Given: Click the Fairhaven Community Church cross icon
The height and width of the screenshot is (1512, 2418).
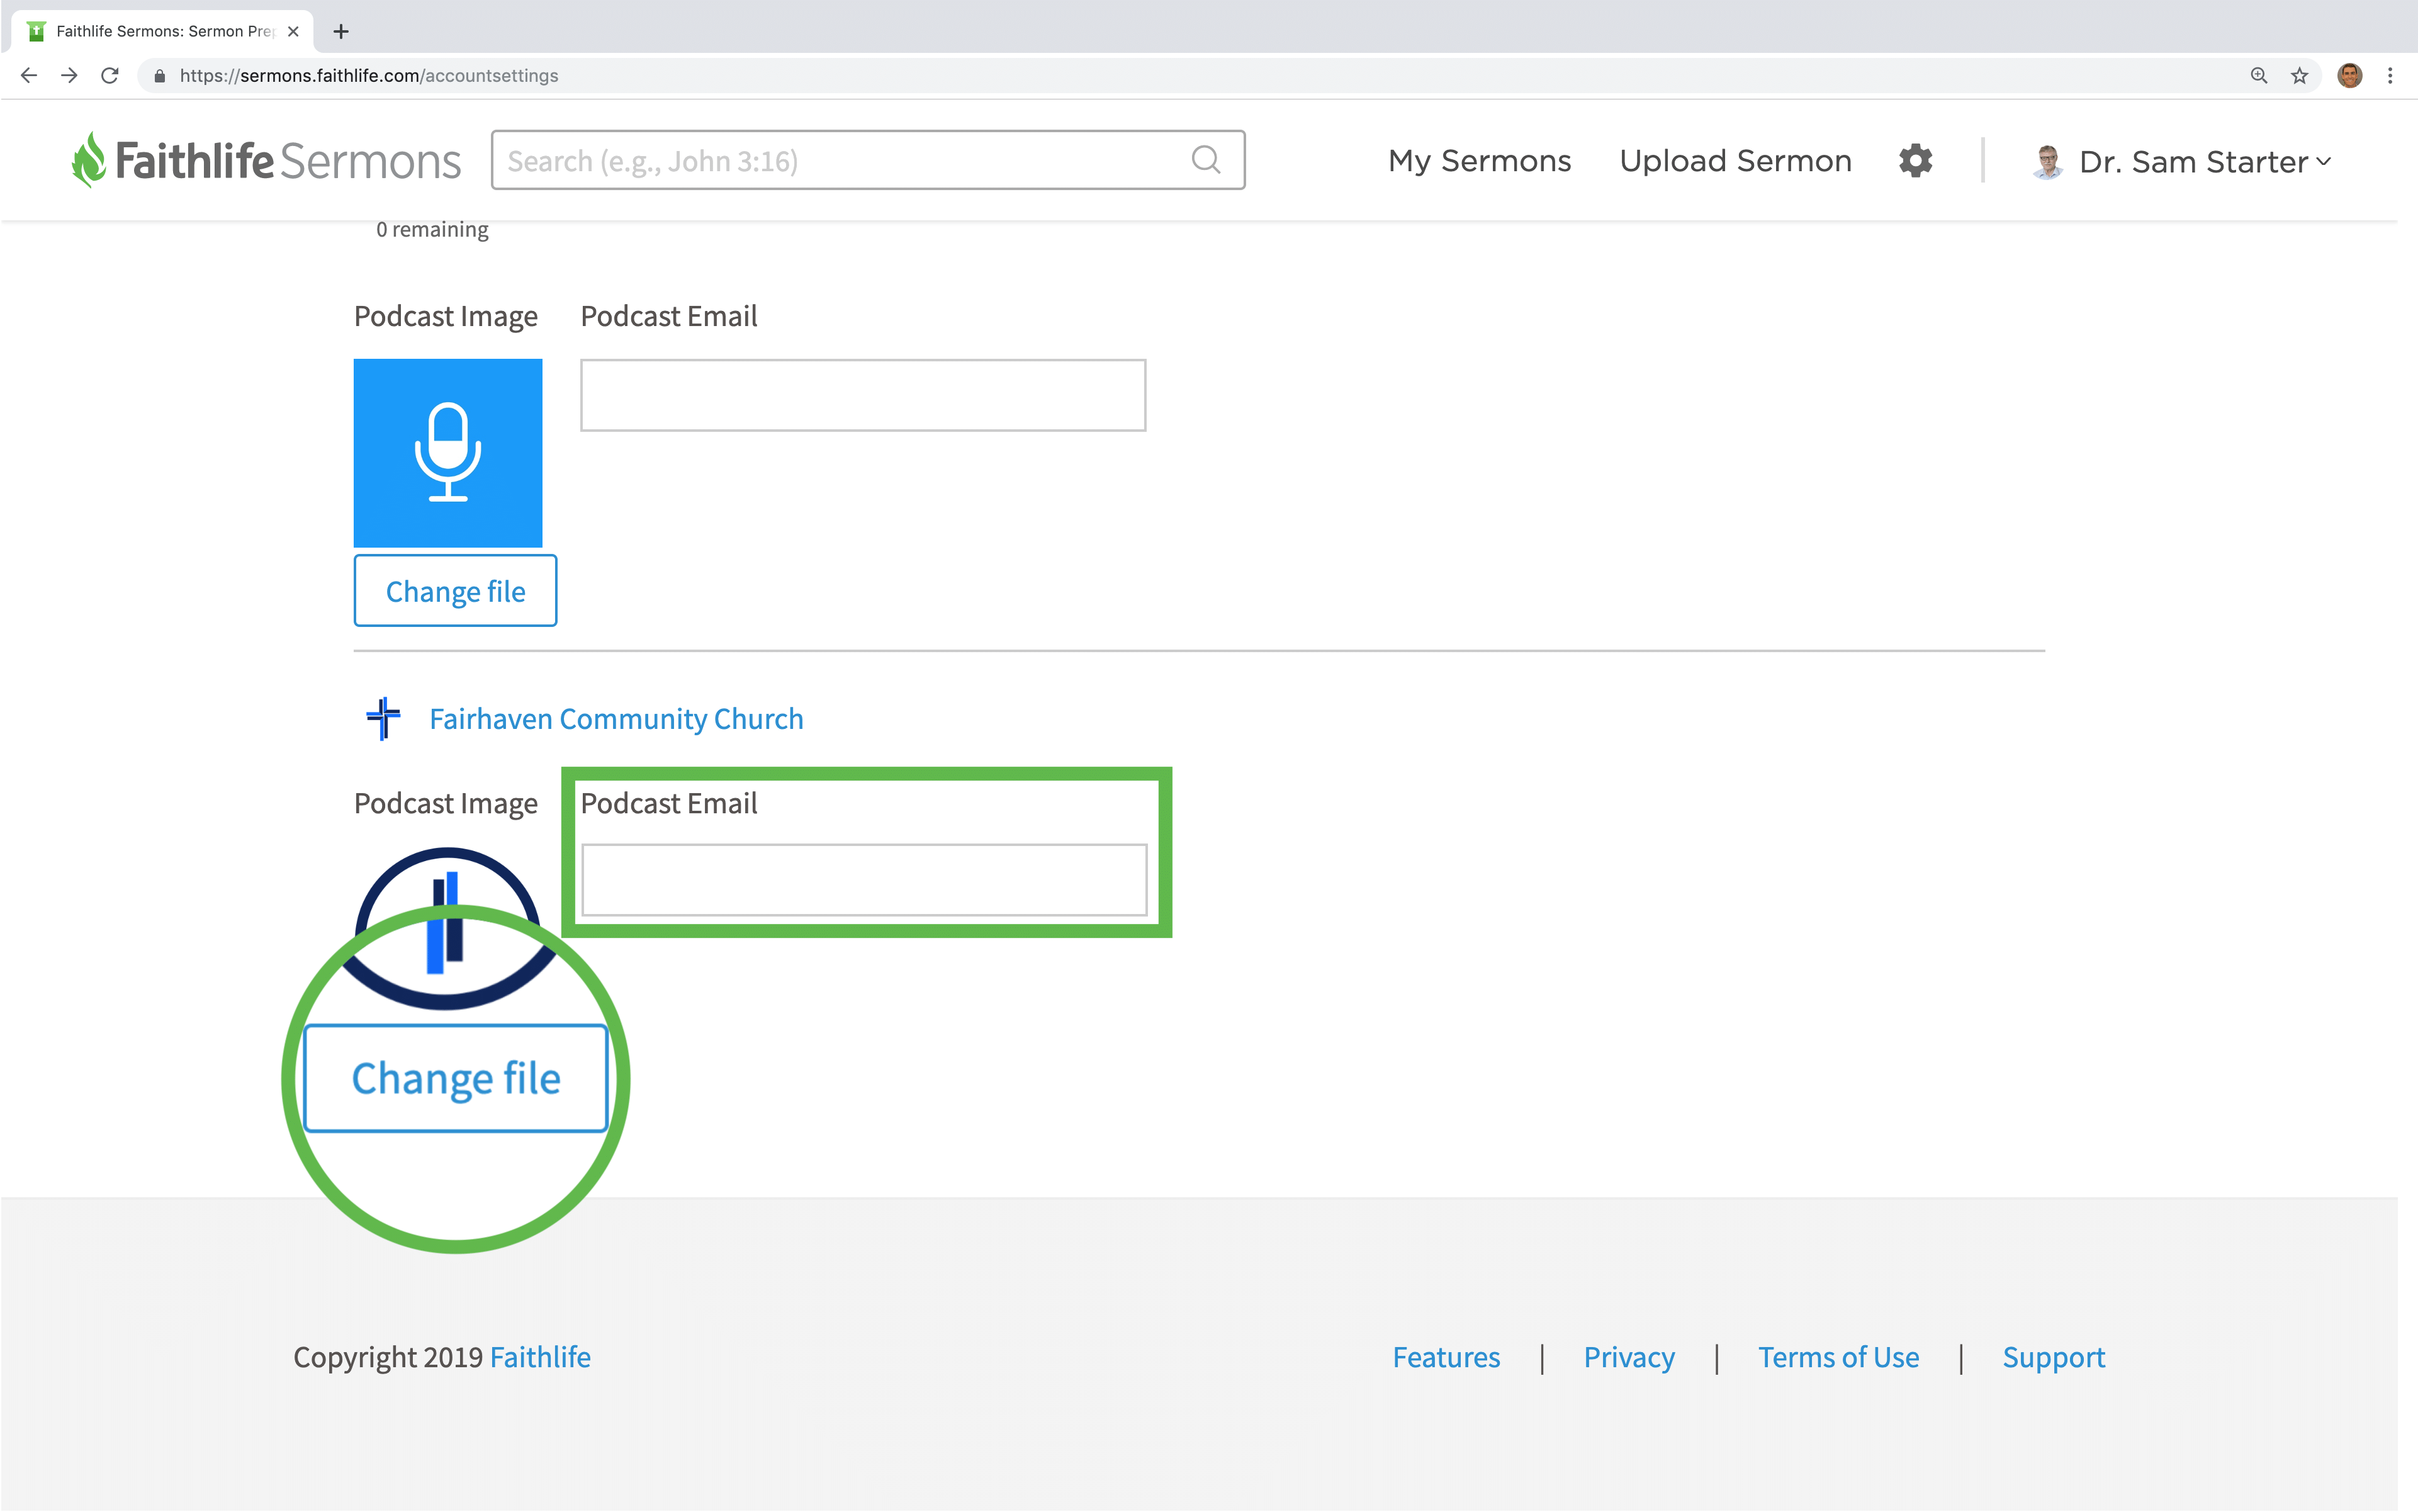Looking at the screenshot, I should tap(384, 718).
